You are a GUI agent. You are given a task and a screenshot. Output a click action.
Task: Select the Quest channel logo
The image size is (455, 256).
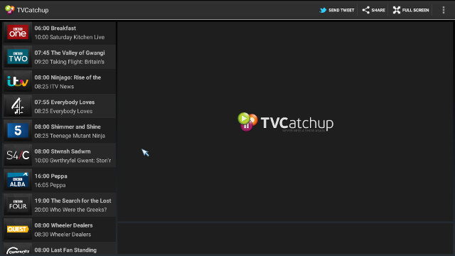pos(18,229)
